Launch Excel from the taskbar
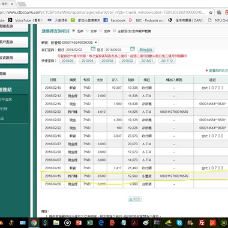Viewport: 228px width, 228px height. pos(90,223)
